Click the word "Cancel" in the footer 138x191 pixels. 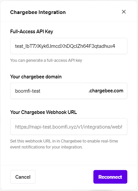[x=23, y=177]
